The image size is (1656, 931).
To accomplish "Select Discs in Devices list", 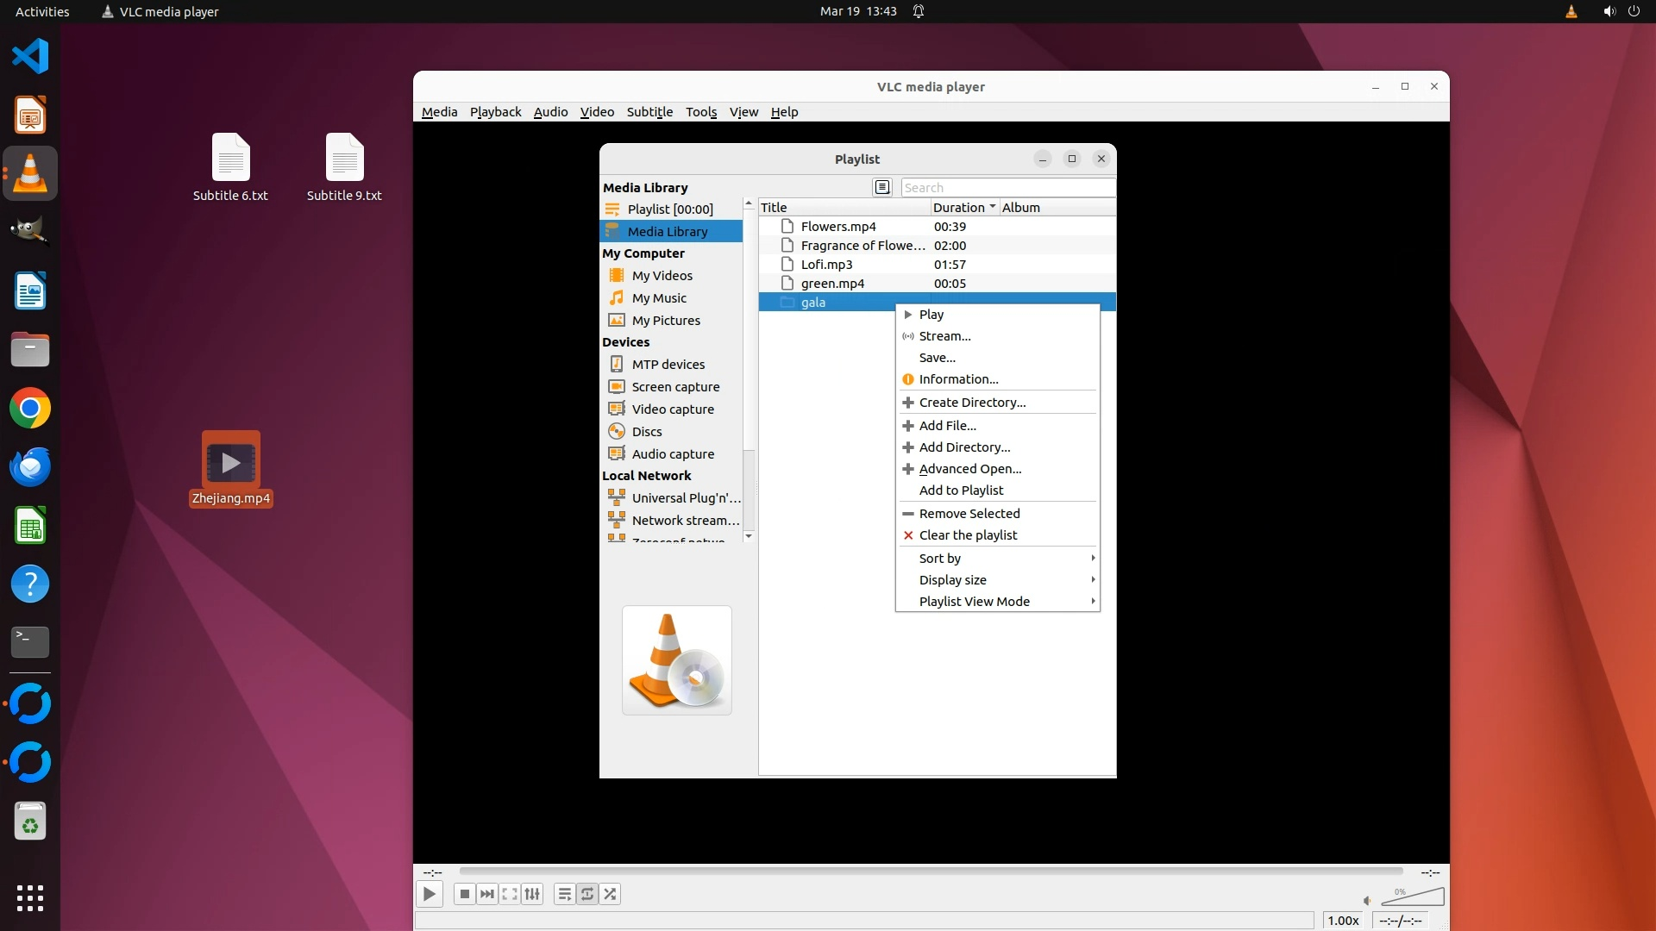I will [x=646, y=432].
